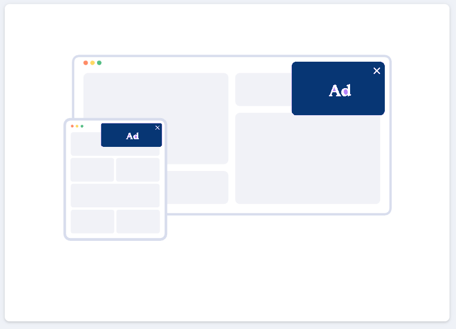
Task: Select the bottom-right block in small window
Action: tap(138, 221)
